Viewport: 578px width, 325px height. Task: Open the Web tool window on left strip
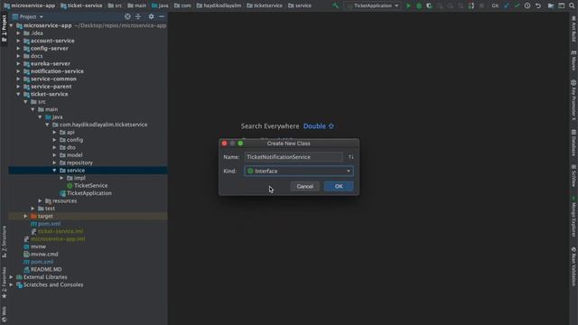coord(4,315)
